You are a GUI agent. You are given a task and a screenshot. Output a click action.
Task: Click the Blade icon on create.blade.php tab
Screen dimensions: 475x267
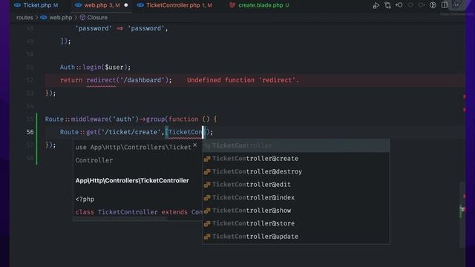point(232,5)
